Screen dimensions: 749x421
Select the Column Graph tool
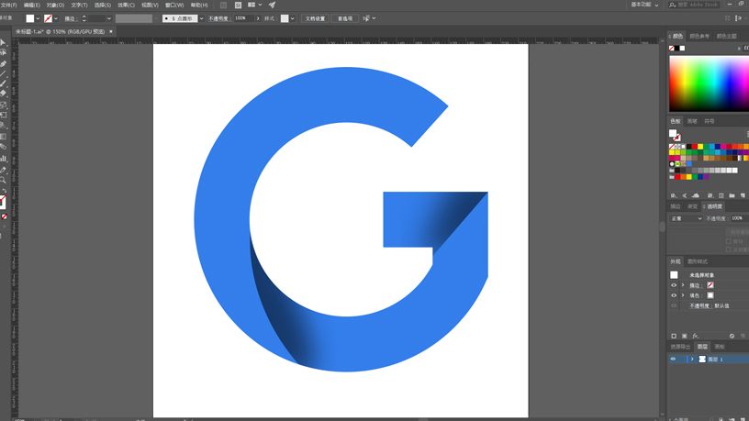[x=3, y=159]
